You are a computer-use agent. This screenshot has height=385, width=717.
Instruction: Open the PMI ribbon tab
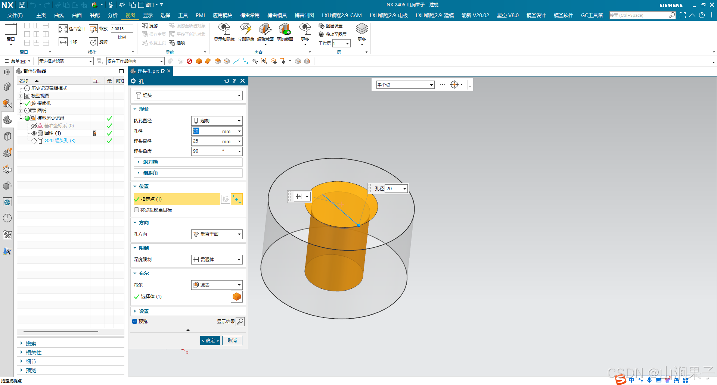[x=200, y=15]
